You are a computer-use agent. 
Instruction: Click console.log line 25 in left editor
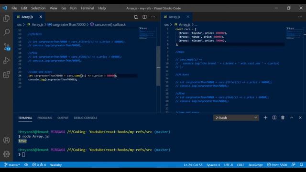pos(53,80)
